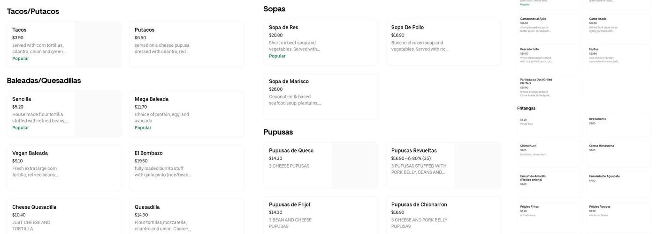Screen dimensions: 657x234
Task: Open the Fajitas menu item
Action: pyautogui.click(x=619, y=55)
